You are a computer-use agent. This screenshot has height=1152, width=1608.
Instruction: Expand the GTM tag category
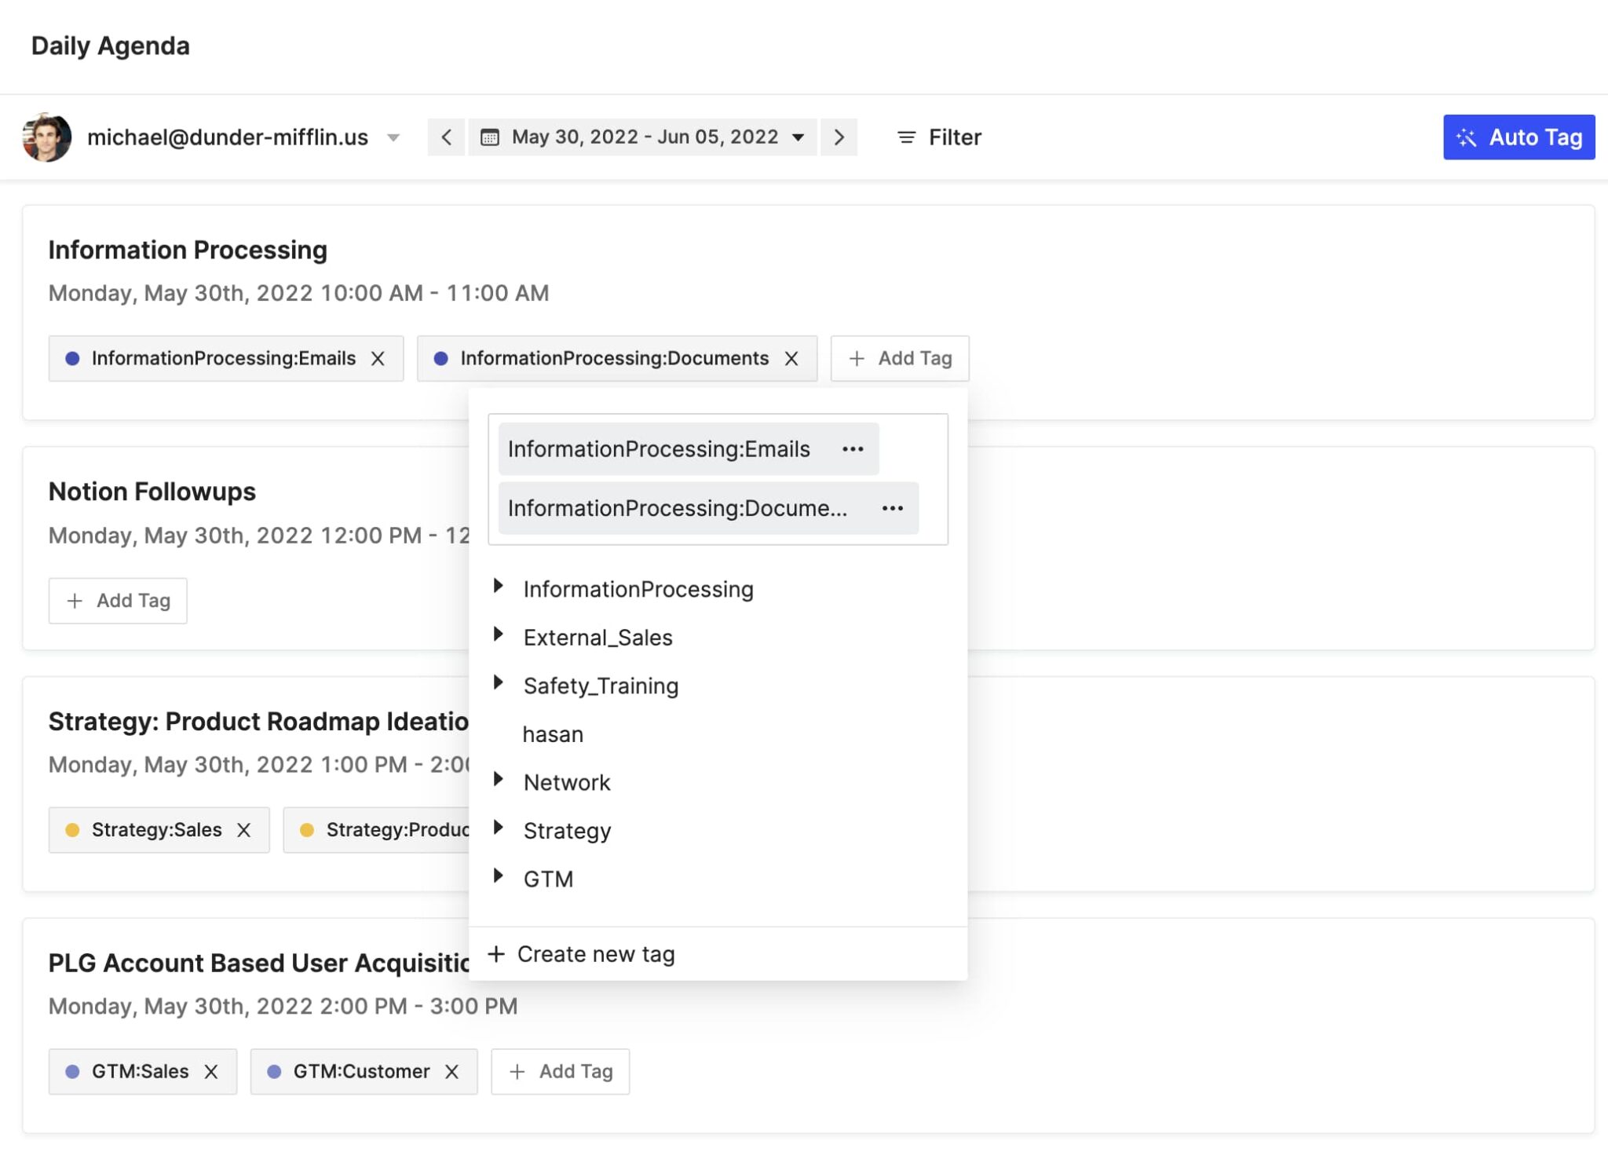point(500,876)
